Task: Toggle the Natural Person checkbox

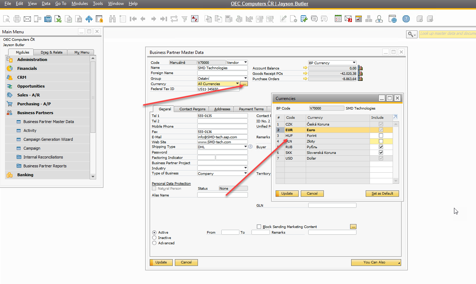Action: click(154, 189)
